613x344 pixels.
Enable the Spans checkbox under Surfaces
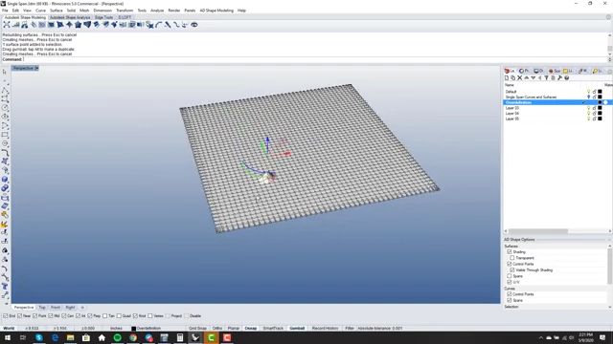pyautogui.click(x=509, y=276)
